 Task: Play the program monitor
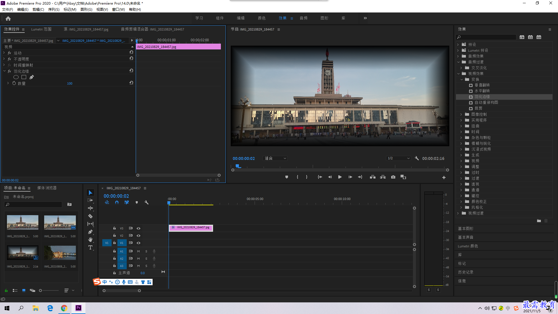coord(340,177)
